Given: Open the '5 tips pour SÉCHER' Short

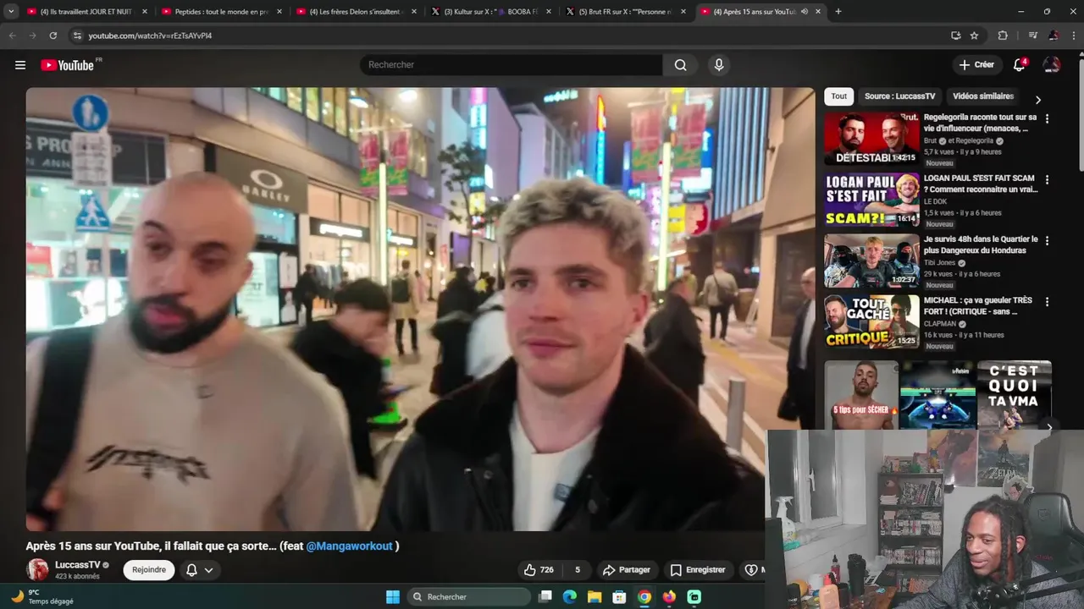Looking at the screenshot, I should pyautogui.click(x=861, y=395).
